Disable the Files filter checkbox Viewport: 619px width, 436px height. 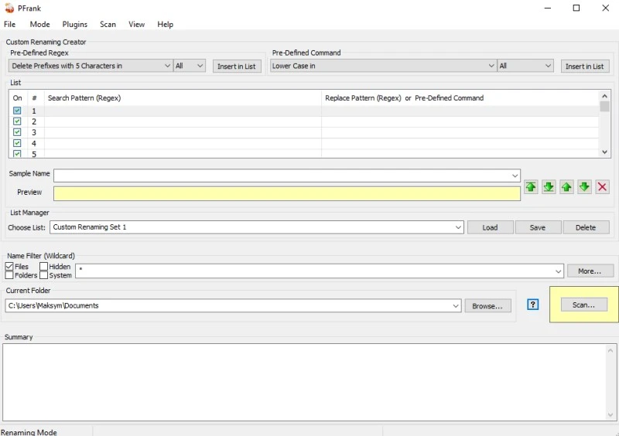tap(9, 267)
